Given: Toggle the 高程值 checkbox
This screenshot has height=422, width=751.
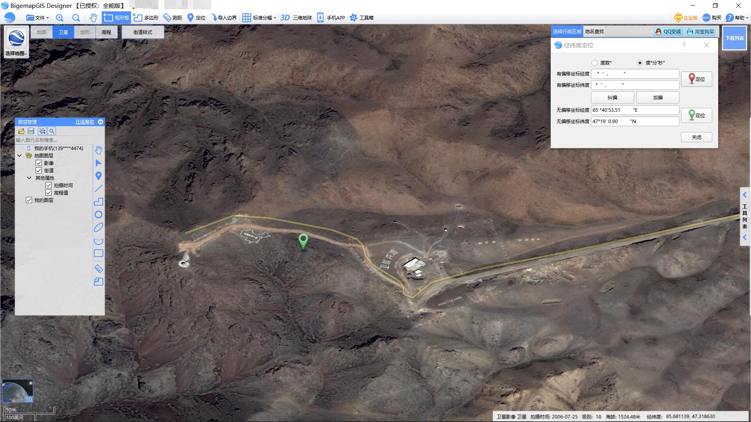Looking at the screenshot, I should click(49, 193).
